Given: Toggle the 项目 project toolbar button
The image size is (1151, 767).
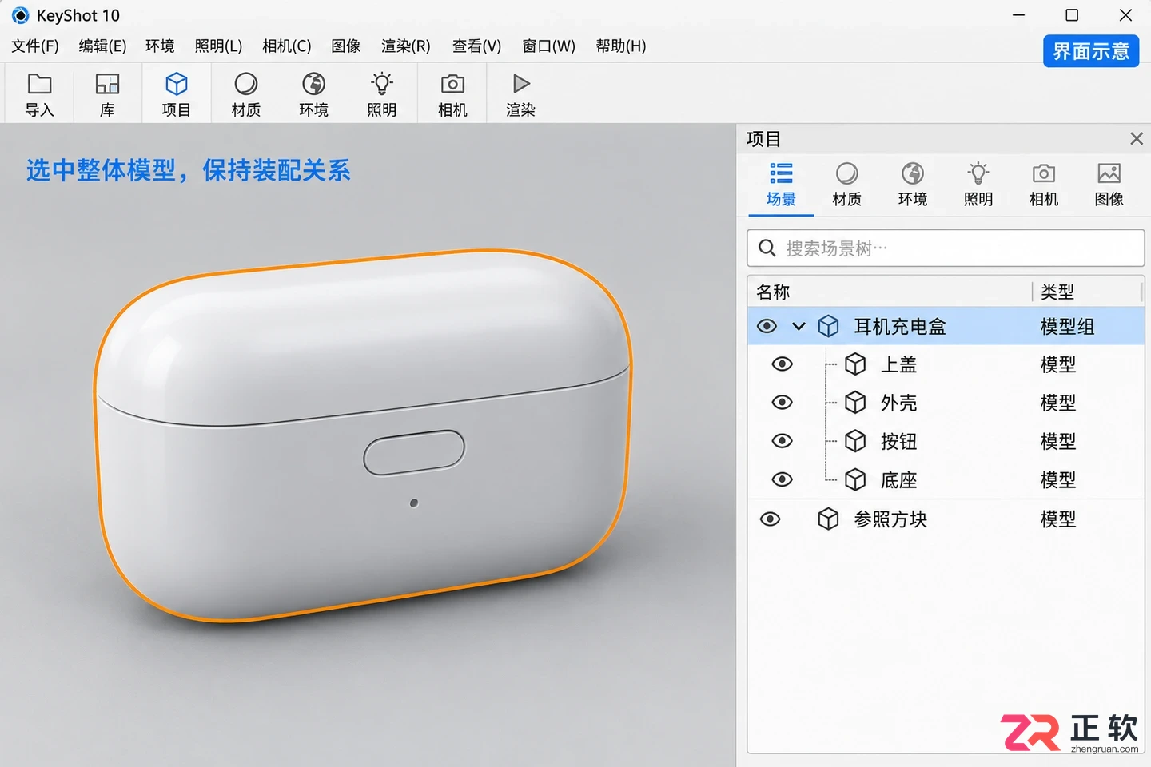Looking at the screenshot, I should point(176,94).
